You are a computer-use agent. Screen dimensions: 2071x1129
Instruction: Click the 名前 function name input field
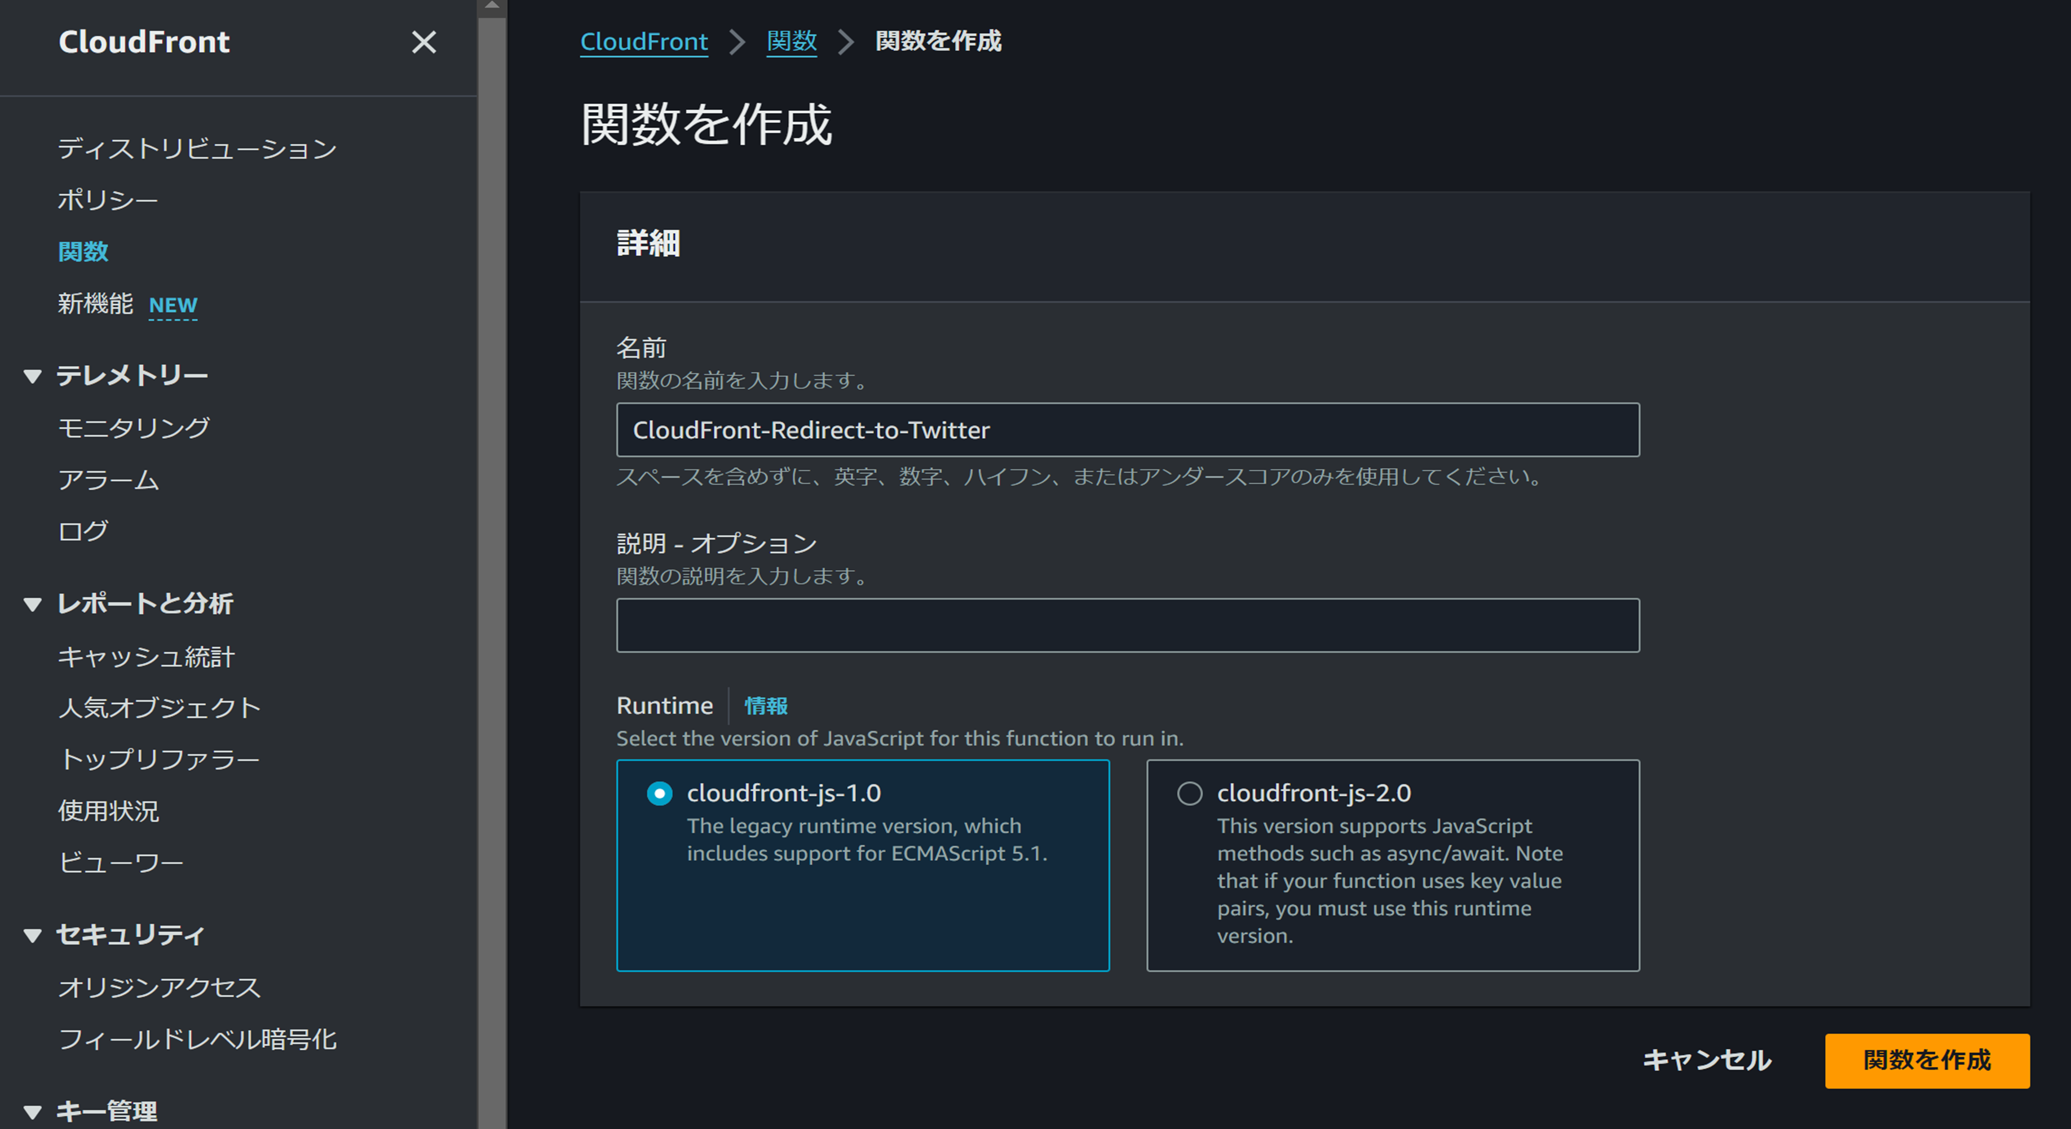pyautogui.click(x=1127, y=430)
